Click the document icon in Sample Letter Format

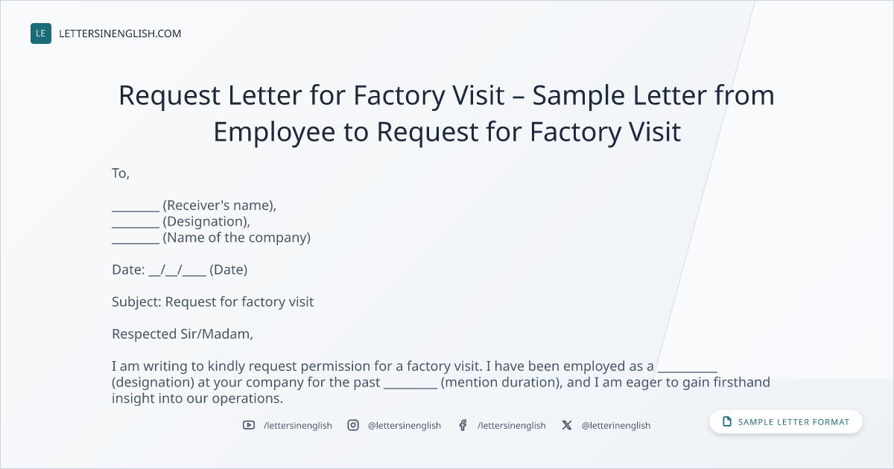(x=727, y=421)
